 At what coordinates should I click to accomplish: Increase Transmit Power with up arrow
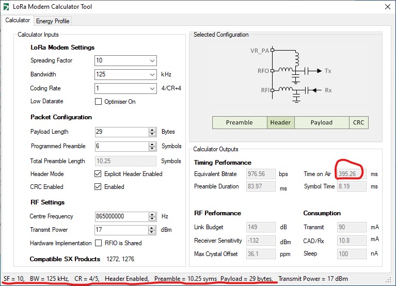pyautogui.click(x=151, y=228)
